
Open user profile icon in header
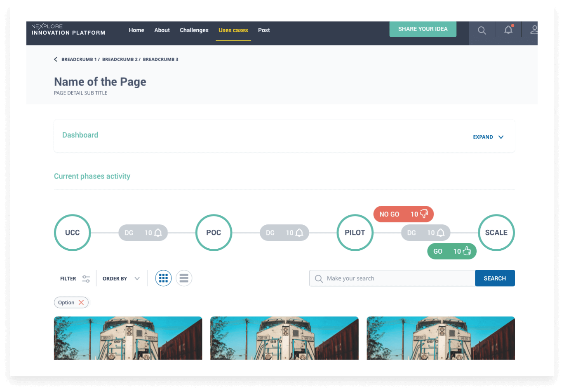(534, 30)
